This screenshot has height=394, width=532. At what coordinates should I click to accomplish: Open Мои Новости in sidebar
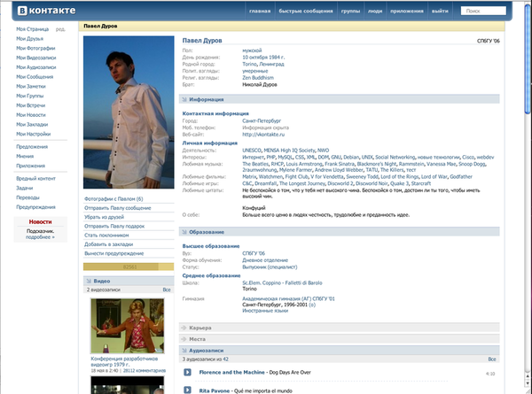[31, 114]
